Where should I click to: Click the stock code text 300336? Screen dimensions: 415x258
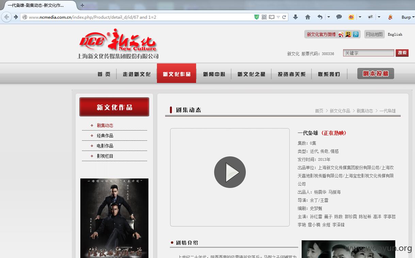[328, 54]
